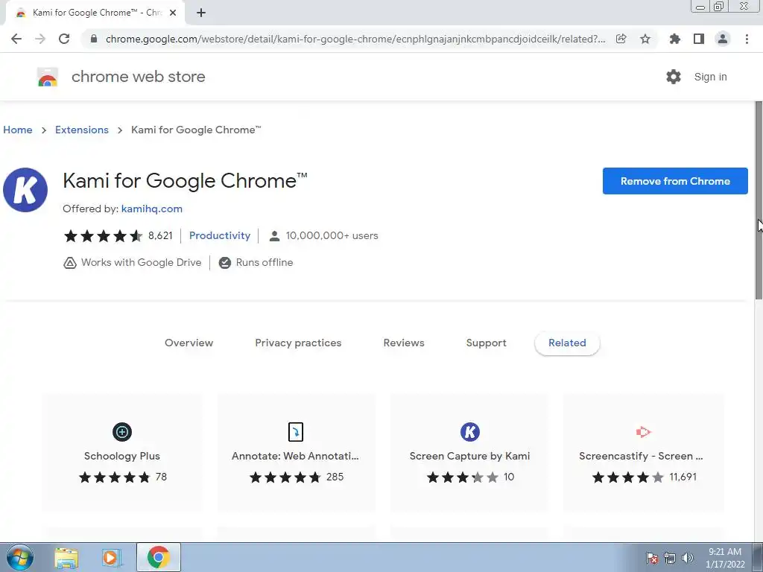Click the Screencastify arrow icon
The width and height of the screenshot is (763, 572).
click(643, 432)
